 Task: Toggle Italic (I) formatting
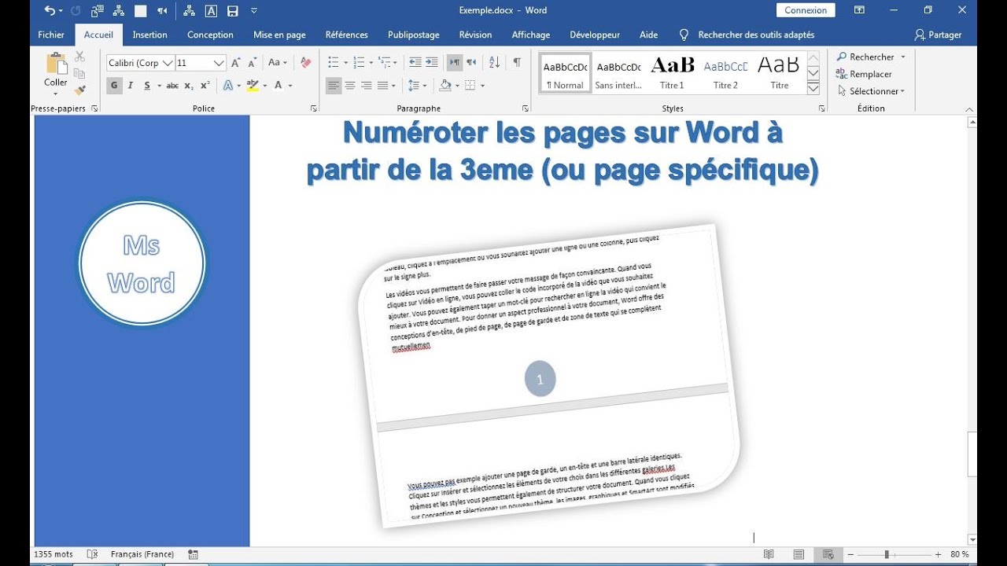point(131,86)
